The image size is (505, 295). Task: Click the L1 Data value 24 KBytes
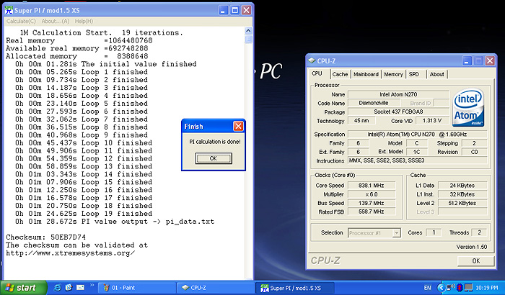(462, 186)
